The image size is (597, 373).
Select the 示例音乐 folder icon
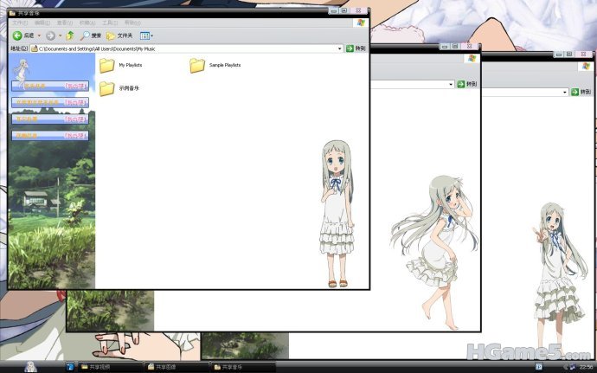point(107,88)
